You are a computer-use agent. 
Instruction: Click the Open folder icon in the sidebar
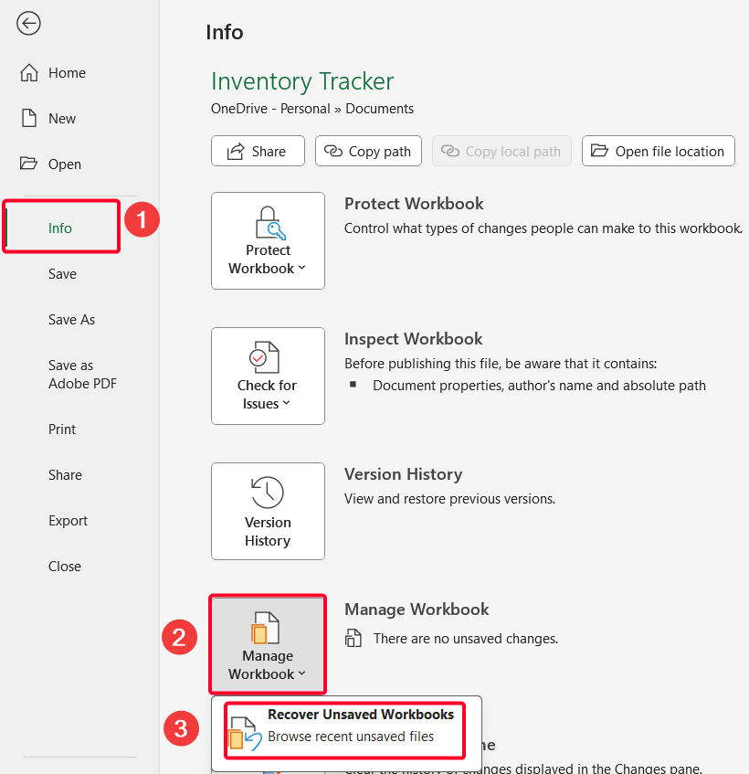pos(28,164)
